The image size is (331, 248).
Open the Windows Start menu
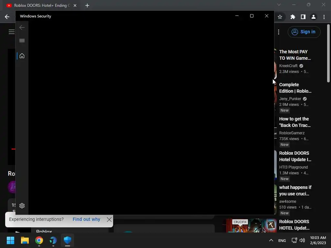coord(10,240)
